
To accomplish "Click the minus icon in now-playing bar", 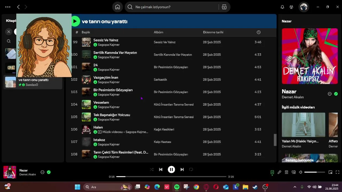I will click(x=42, y=172).
